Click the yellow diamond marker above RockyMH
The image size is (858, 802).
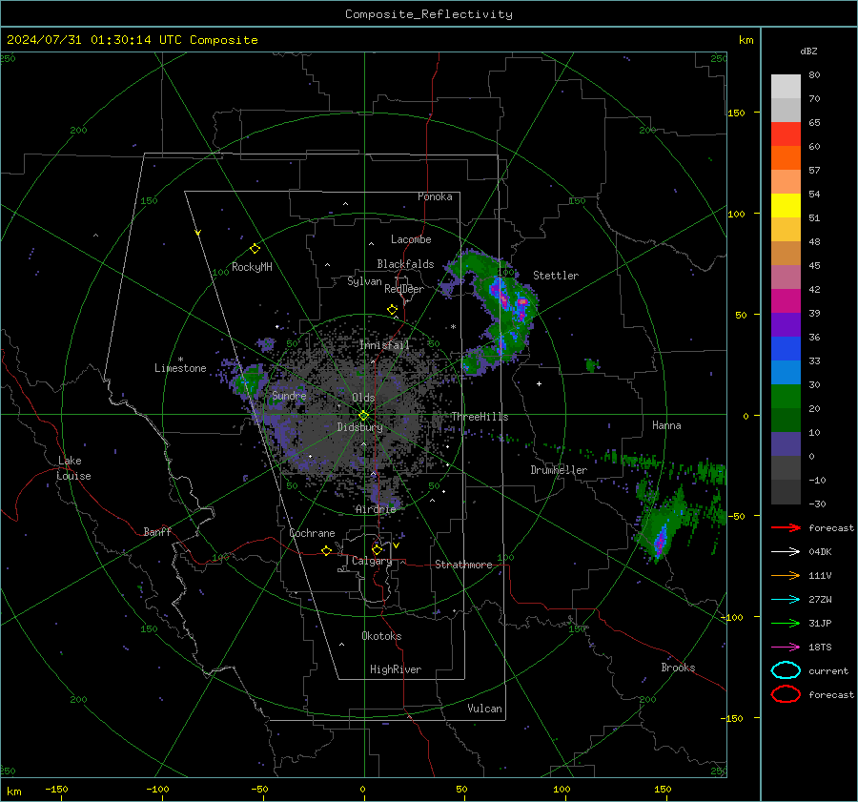tap(255, 249)
